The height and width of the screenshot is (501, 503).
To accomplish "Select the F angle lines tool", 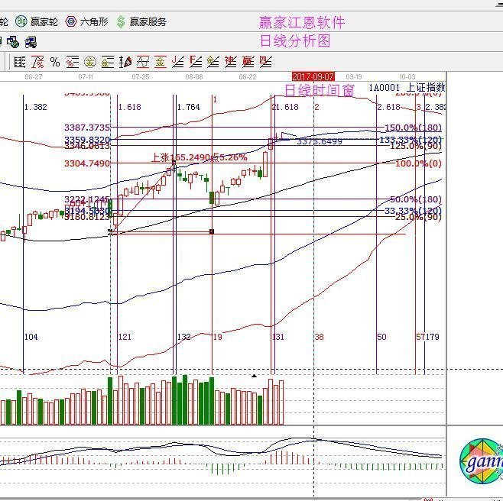I will click(196, 62).
